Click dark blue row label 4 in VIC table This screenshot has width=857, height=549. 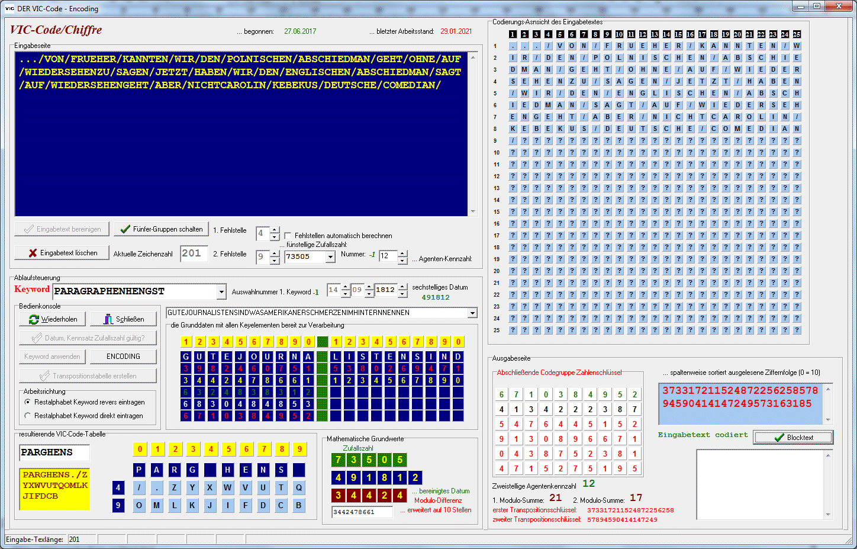[118, 487]
